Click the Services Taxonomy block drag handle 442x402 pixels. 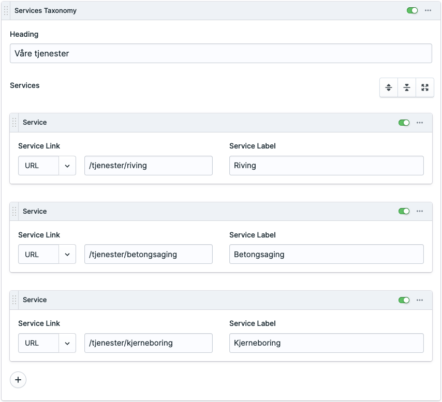[x=6, y=10]
